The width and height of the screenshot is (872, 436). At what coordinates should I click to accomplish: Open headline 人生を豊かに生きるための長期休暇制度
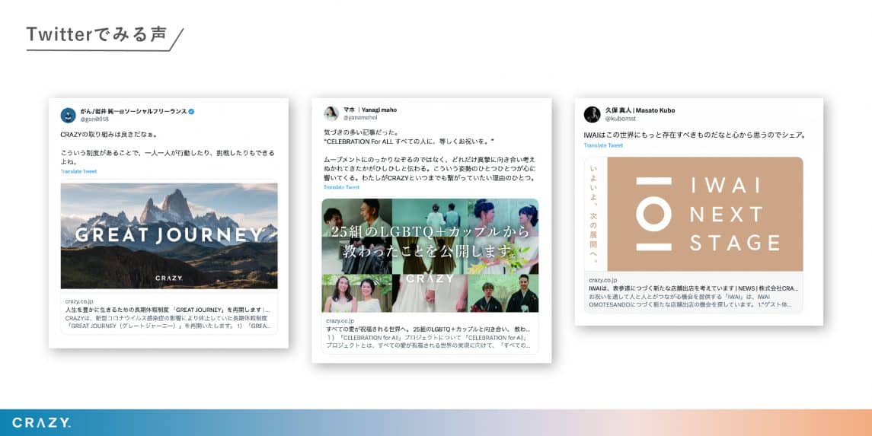click(168, 310)
